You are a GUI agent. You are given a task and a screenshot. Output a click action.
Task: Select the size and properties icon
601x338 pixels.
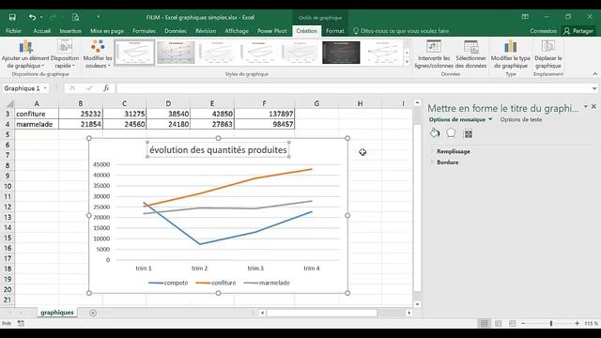pos(468,133)
